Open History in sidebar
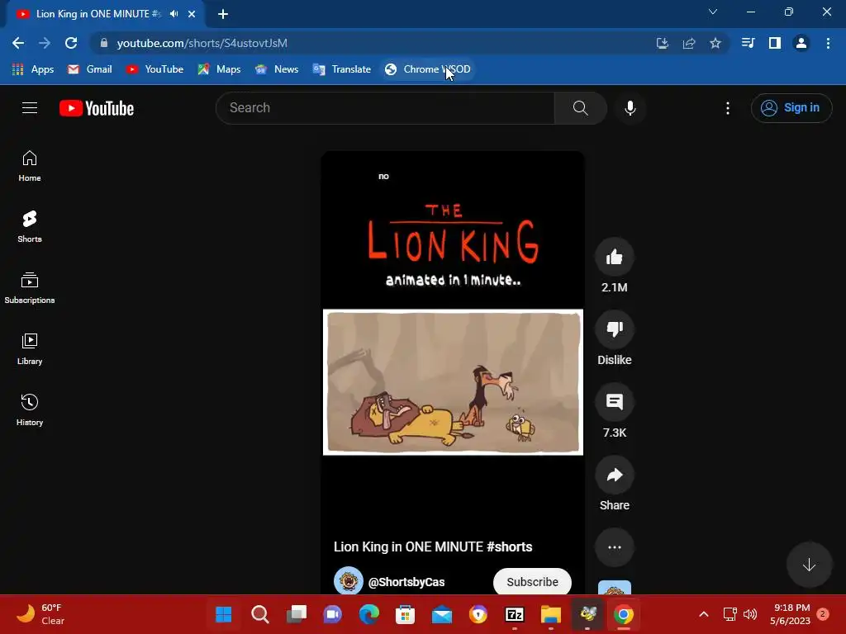846x634 pixels. tap(30, 410)
